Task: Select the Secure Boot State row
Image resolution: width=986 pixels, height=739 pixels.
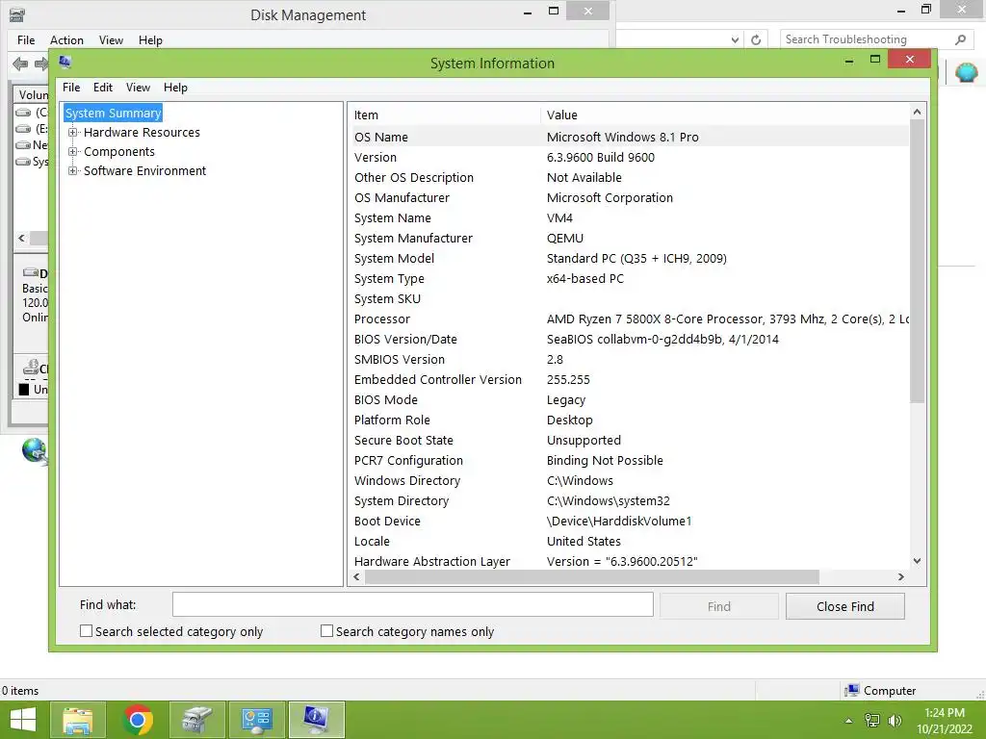Action: coord(629,441)
